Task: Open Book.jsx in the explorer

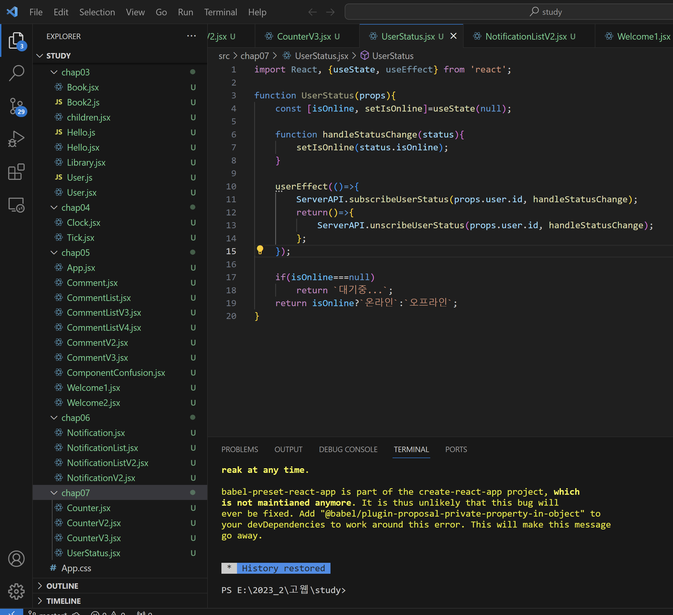Action: pyautogui.click(x=120, y=87)
